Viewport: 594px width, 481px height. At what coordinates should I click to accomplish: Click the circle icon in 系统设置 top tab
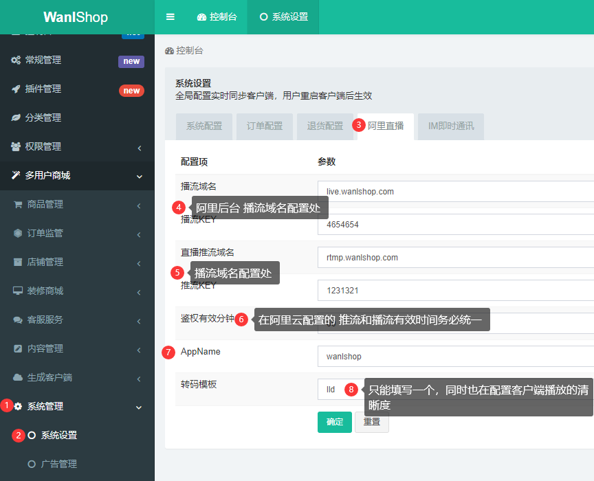(264, 17)
